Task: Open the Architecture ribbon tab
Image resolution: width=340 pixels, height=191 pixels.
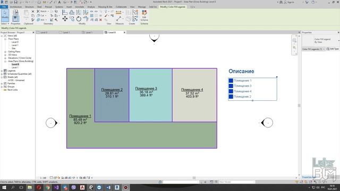Action: coord(16,7)
